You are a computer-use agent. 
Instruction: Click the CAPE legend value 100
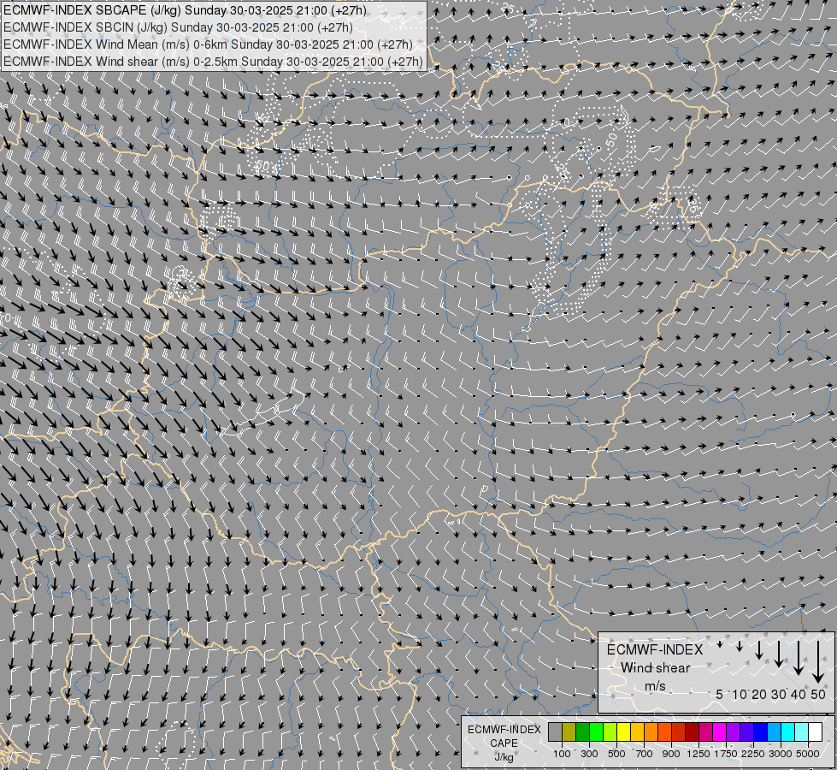pyautogui.click(x=562, y=754)
